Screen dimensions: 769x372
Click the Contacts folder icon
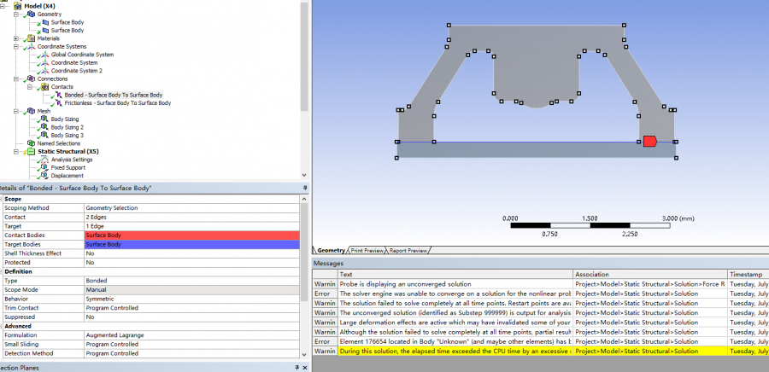tap(45, 87)
